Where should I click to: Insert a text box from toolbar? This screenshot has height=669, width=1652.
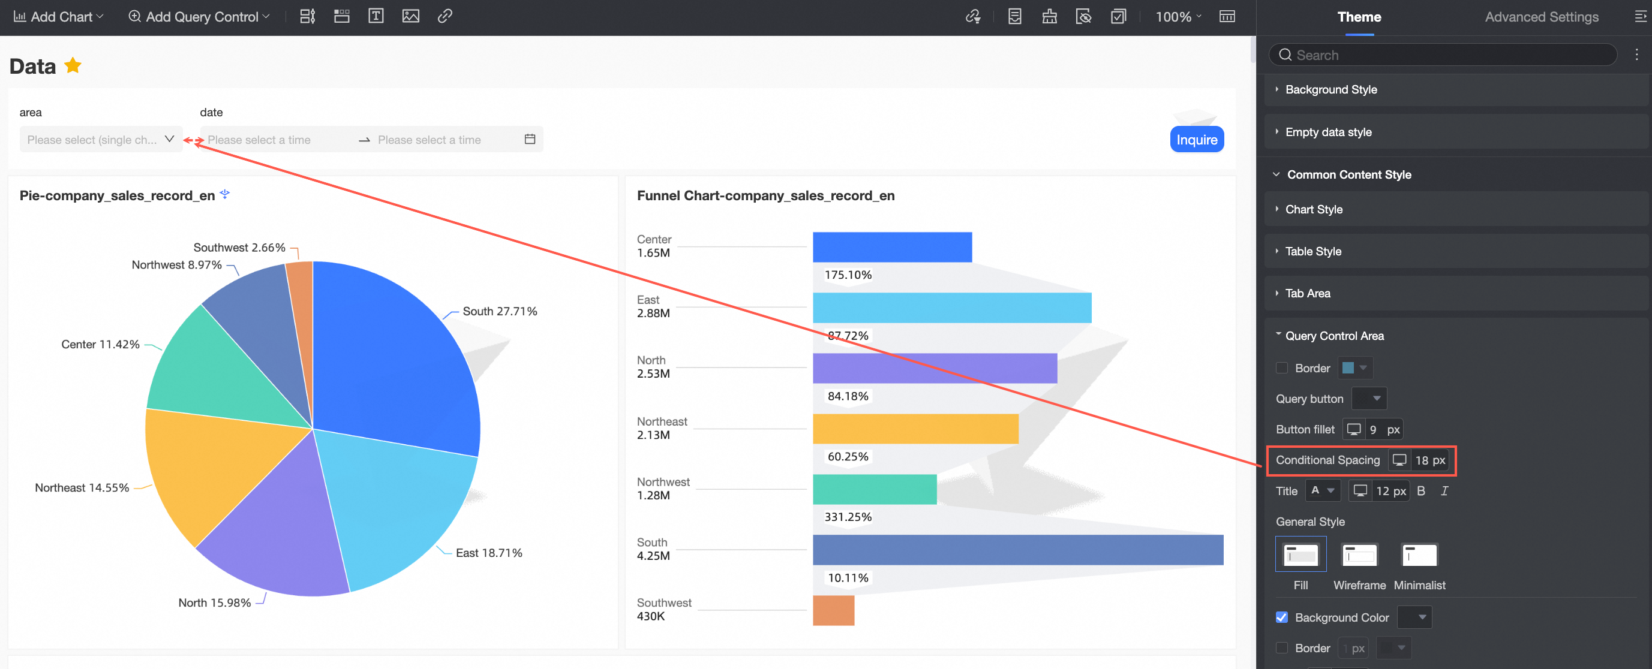click(x=376, y=17)
